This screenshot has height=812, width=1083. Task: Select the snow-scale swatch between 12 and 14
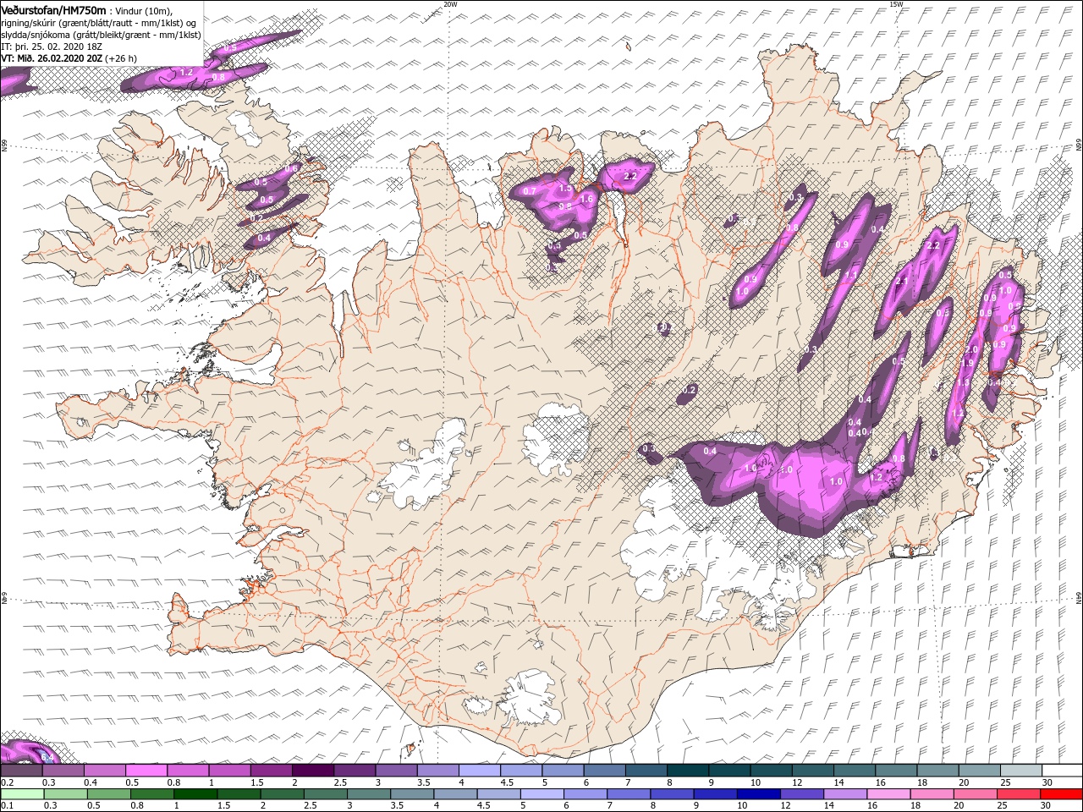pyautogui.click(x=812, y=771)
